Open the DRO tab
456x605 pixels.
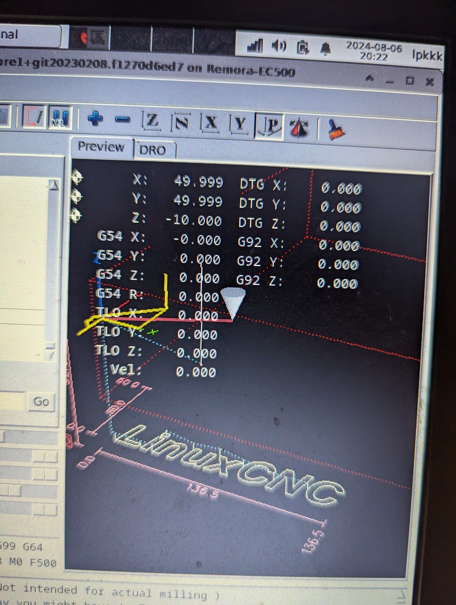153,150
